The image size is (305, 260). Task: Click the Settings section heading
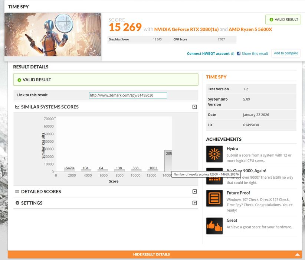click(x=32, y=203)
